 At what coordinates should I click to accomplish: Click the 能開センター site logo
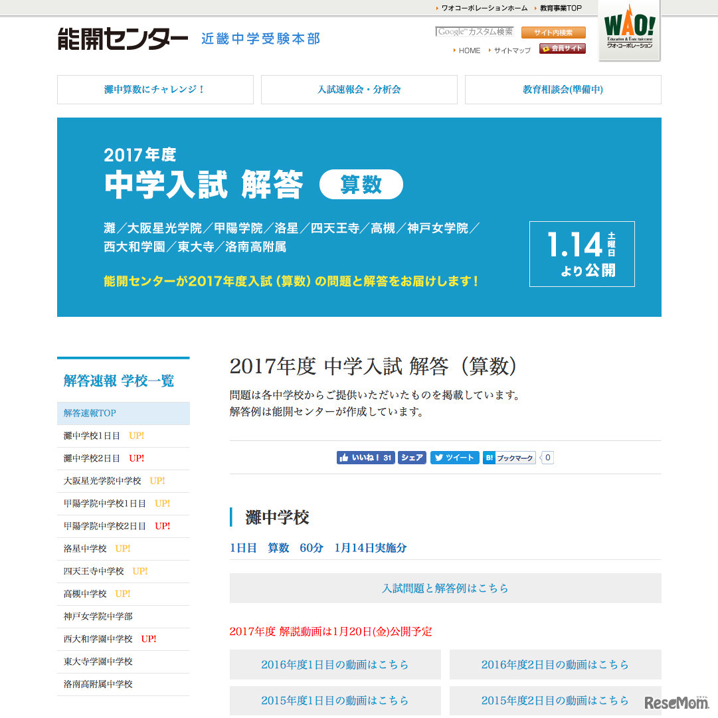[123, 39]
